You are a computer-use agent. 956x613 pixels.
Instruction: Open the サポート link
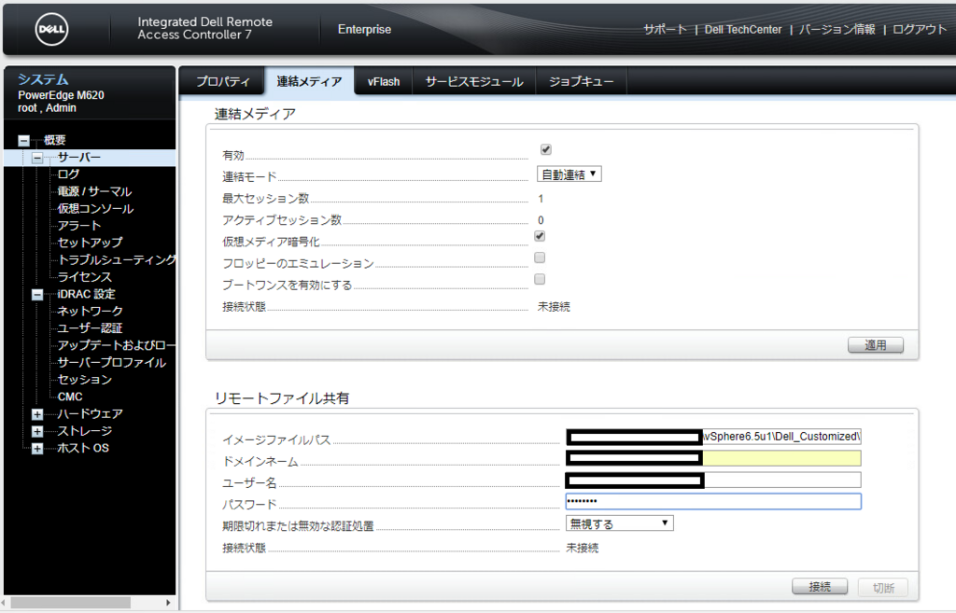click(665, 29)
